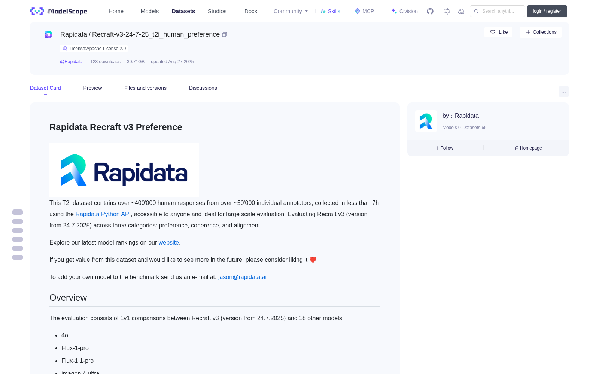Click the 'Overview' section heading

click(68, 298)
